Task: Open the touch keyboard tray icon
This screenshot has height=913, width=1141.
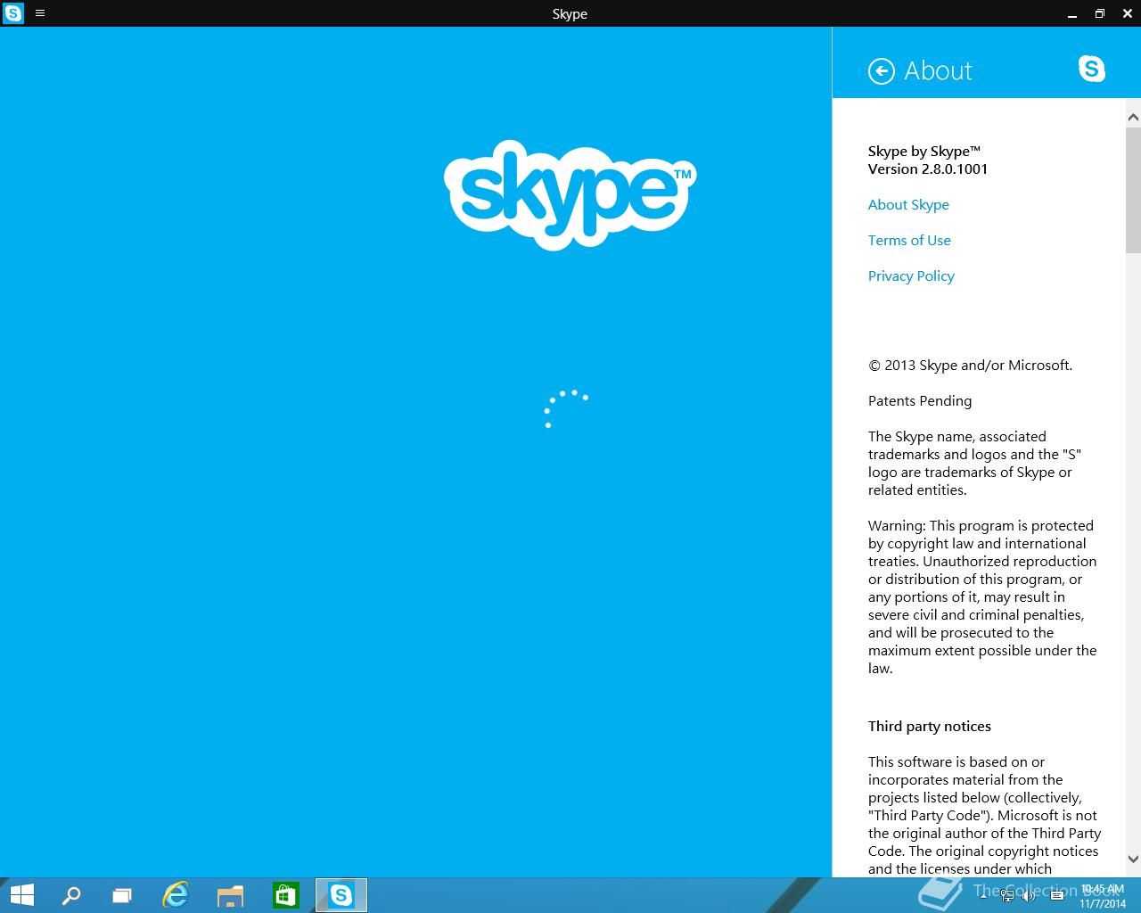Action: (1057, 895)
